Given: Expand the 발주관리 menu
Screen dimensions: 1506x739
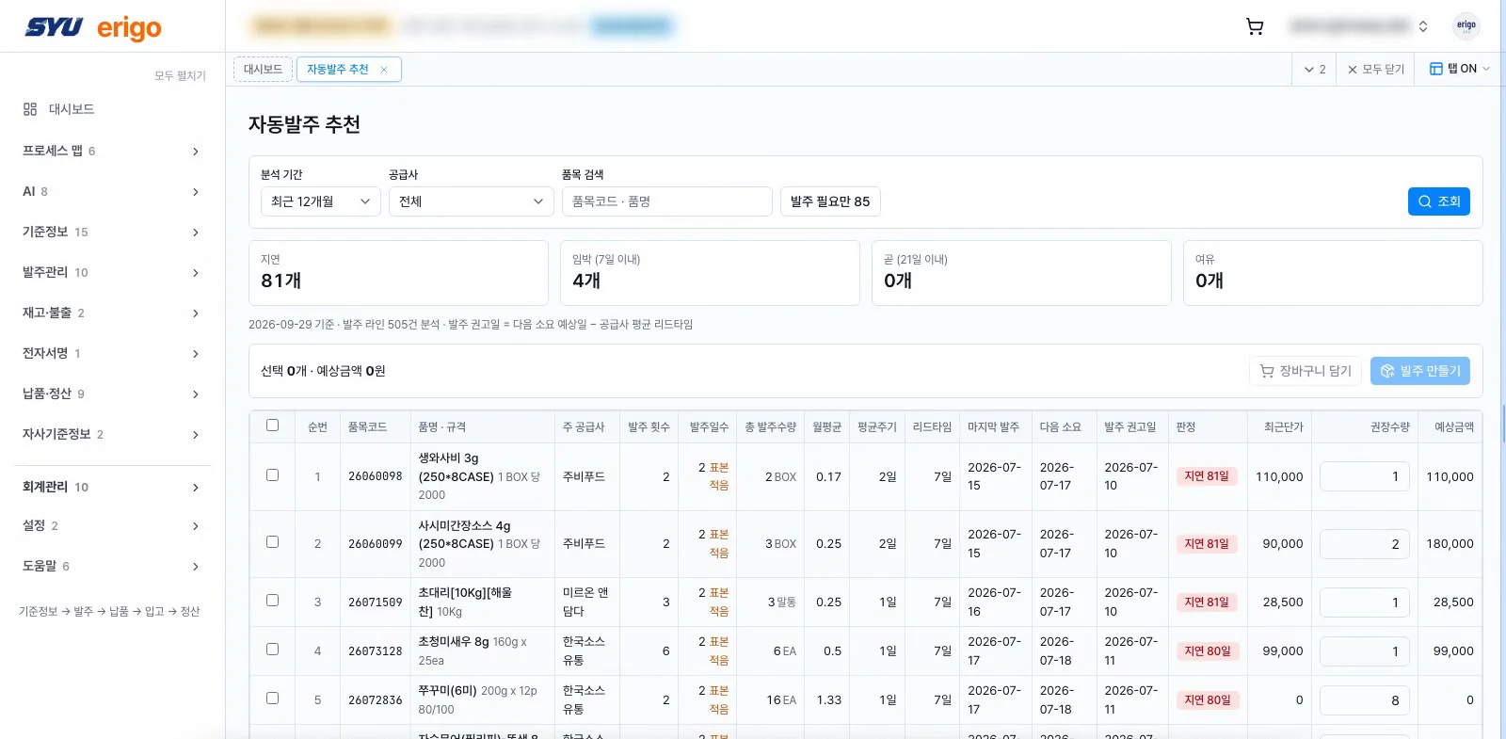Looking at the screenshot, I should [x=112, y=272].
